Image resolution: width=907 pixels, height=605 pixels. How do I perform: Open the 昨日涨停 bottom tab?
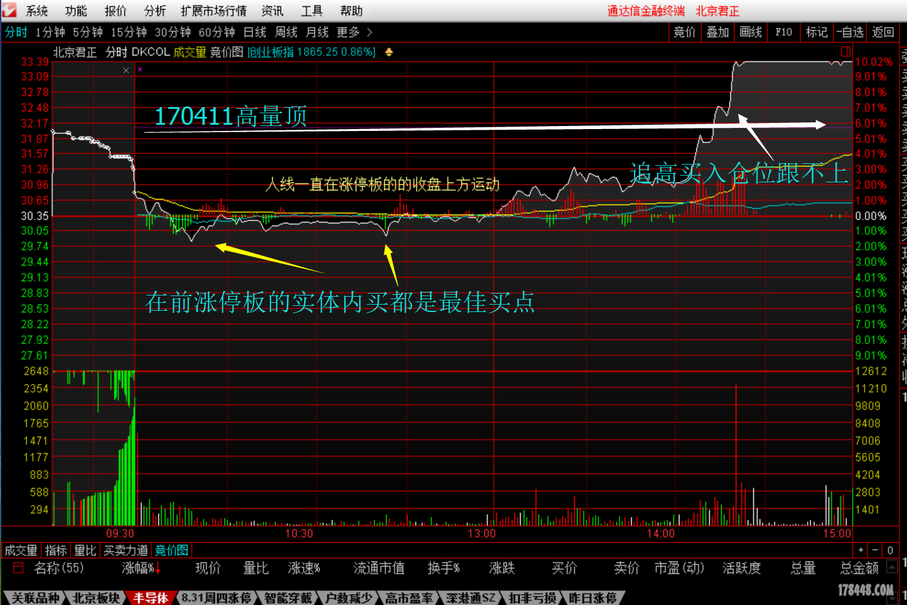click(592, 598)
